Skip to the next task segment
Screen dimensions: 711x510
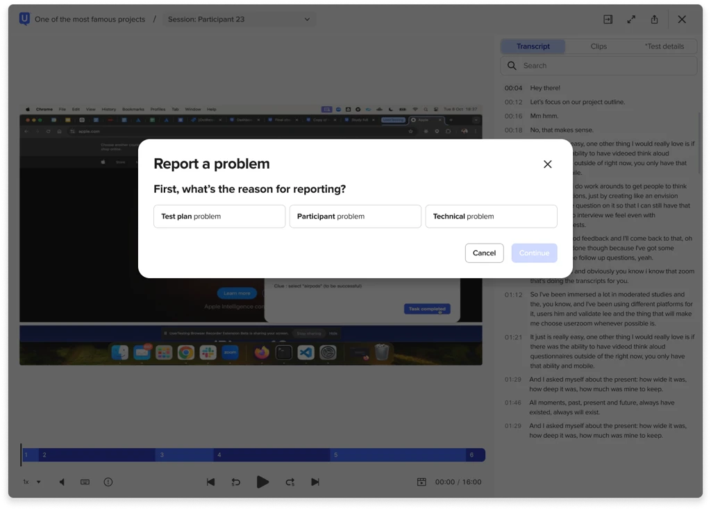click(315, 482)
